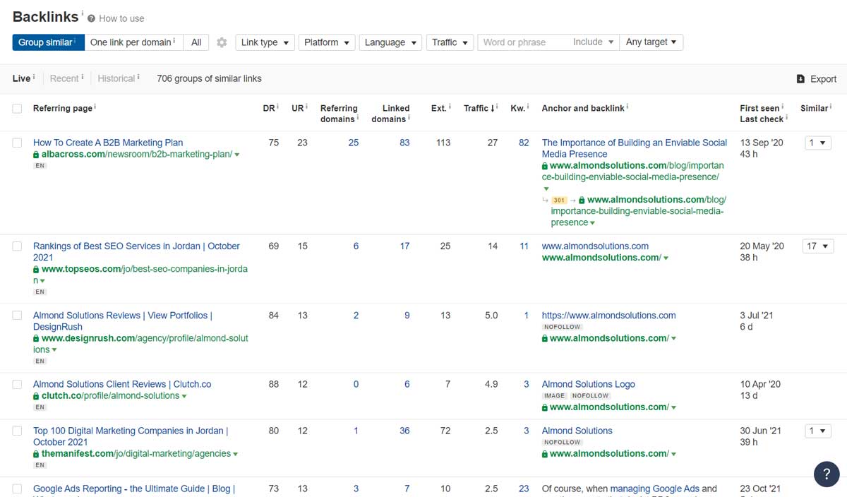Click linked domains value 36
The width and height of the screenshot is (847, 497).
[x=404, y=431]
